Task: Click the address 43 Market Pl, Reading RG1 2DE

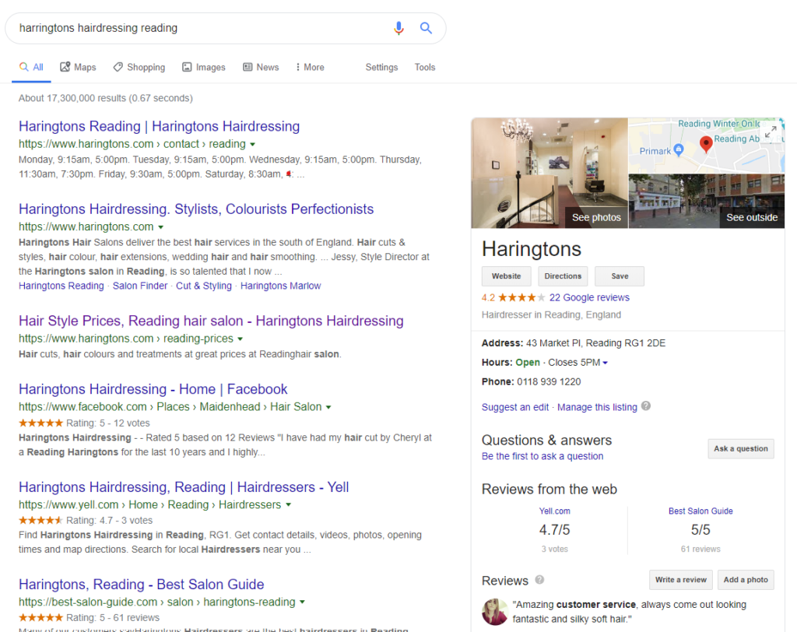Action: point(595,343)
